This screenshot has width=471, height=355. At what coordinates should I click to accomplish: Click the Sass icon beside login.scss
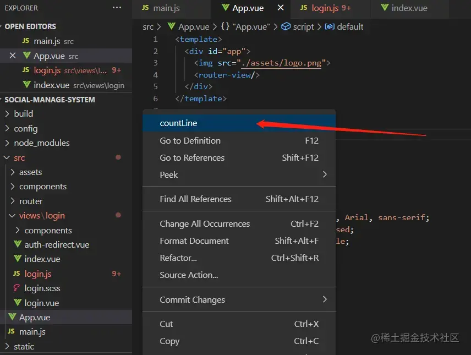point(17,288)
